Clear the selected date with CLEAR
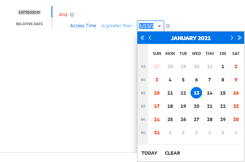The image size is (245, 162). pos(172,153)
